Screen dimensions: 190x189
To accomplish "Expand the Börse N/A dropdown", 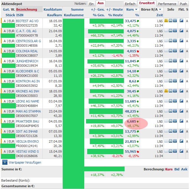I will tap(161, 10).
